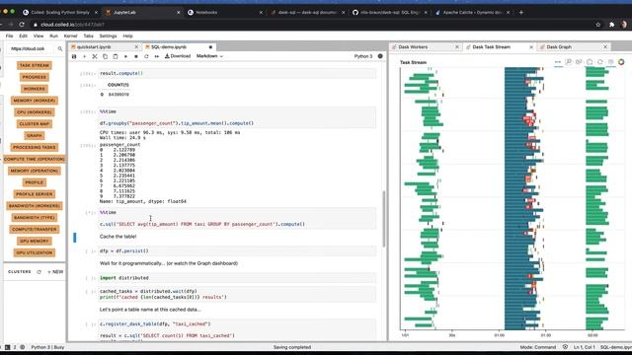Image resolution: width=632 pixels, height=355 pixels.
Task: Click the BANDWIDTH (TYPE) dashboard button
Action: coord(35,217)
